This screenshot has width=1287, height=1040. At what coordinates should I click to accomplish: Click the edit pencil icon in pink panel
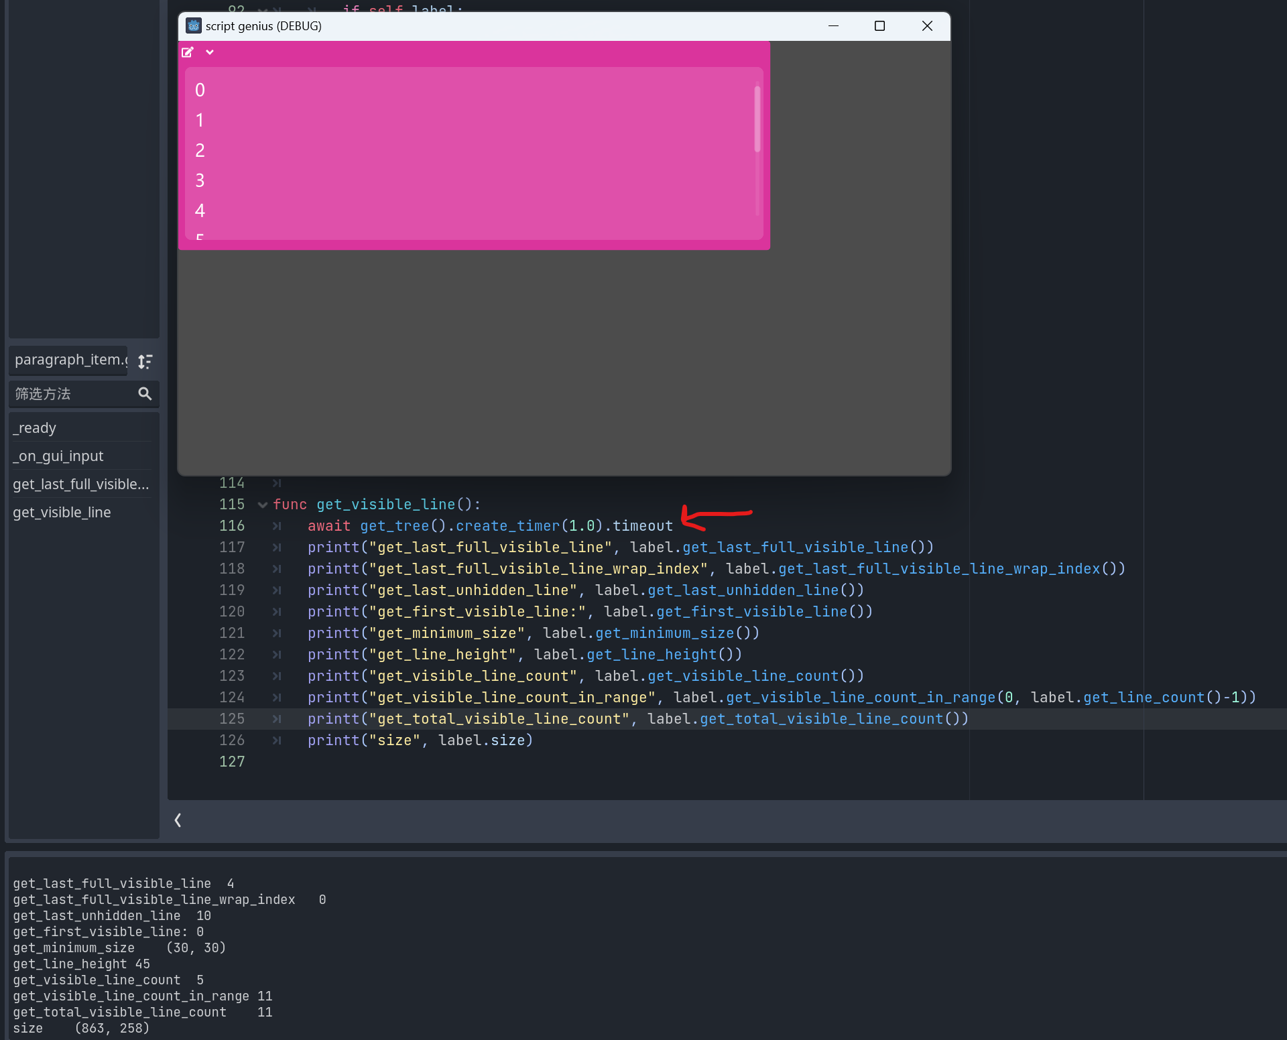[188, 52]
